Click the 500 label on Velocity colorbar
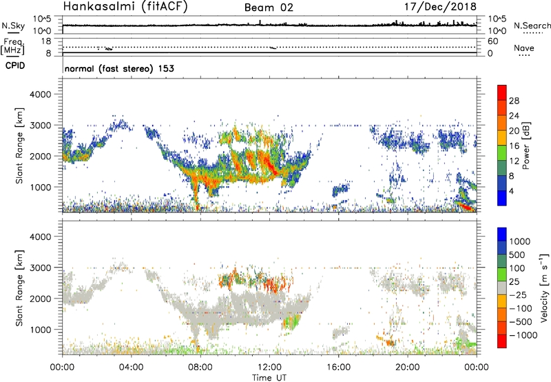 [x=517, y=254]
